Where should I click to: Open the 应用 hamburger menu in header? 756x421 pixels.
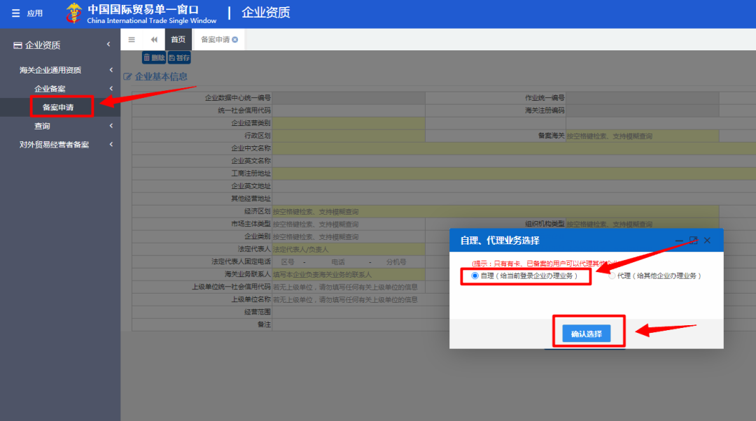pos(27,13)
